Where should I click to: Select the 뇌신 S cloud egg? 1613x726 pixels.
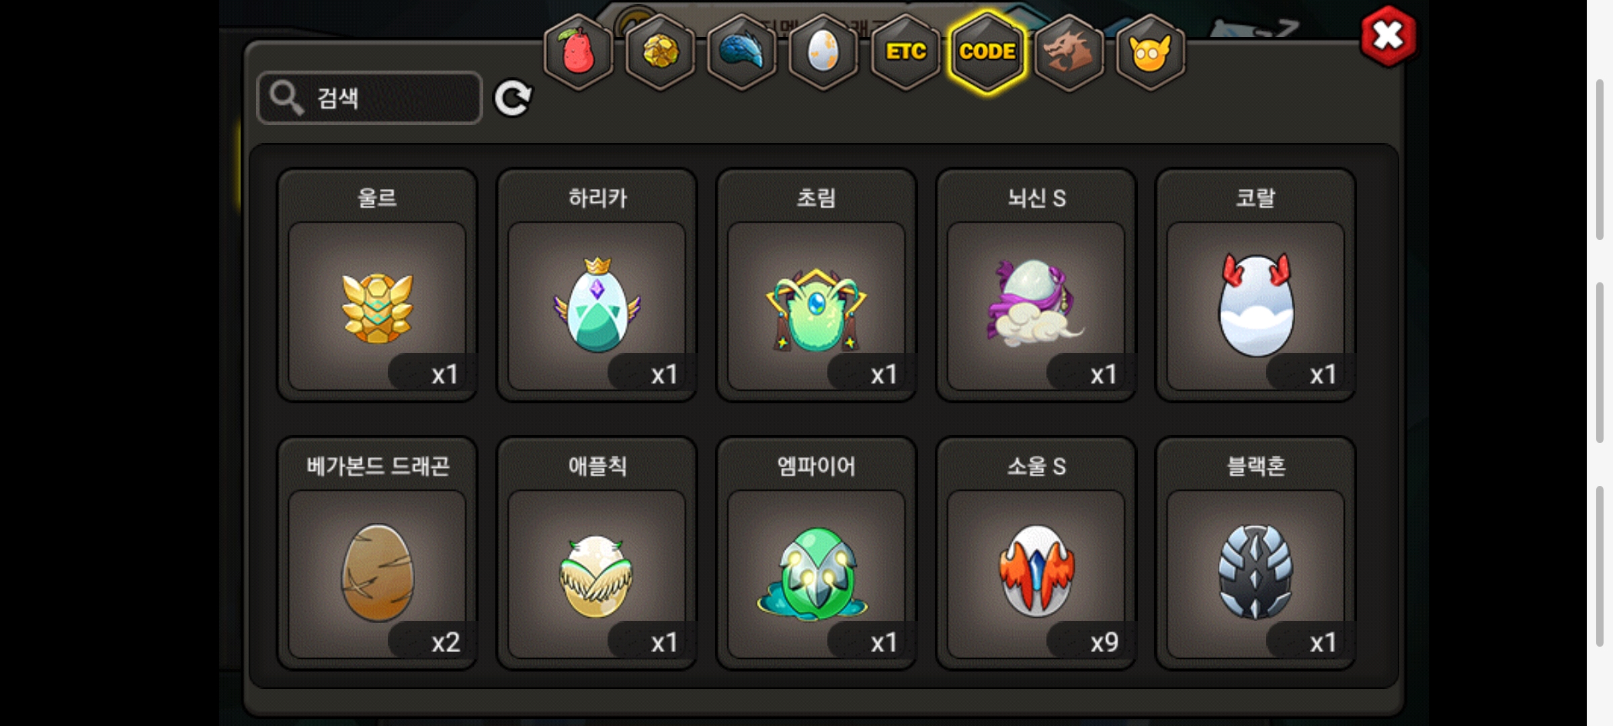pyautogui.click(x=1036, y=285)
